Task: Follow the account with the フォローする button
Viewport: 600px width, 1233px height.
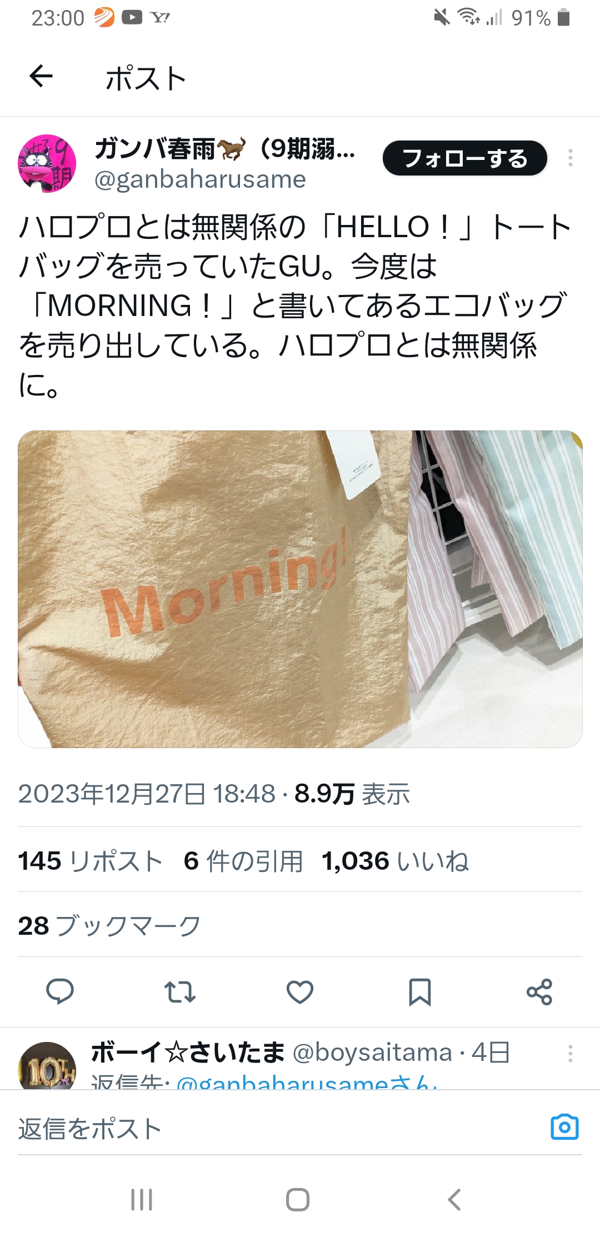Action: click(x=465, y=158)
